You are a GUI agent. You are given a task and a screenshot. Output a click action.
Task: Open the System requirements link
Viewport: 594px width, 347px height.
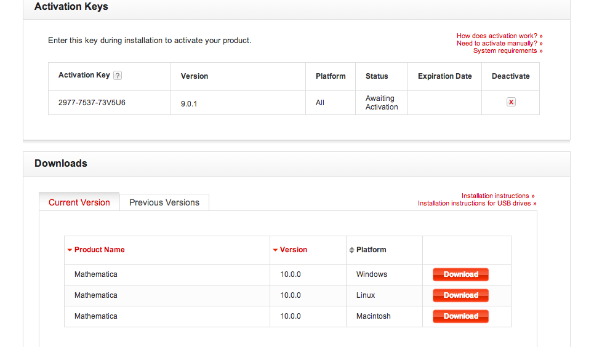(x=508, y=51)
